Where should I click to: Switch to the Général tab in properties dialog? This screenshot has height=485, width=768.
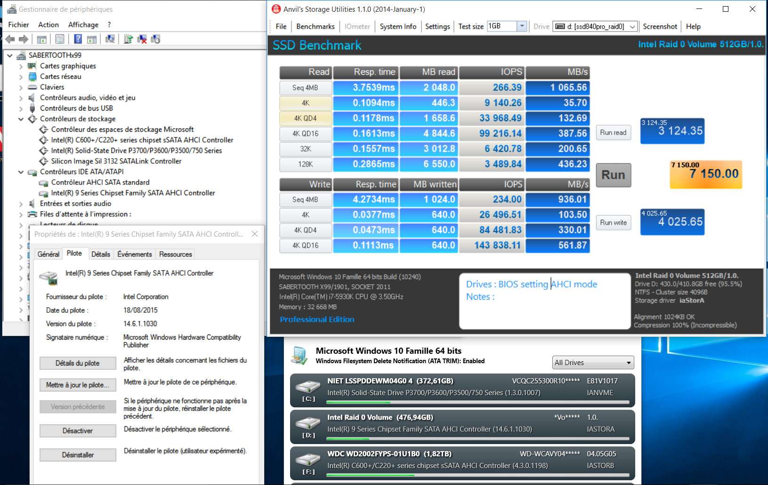49,254
